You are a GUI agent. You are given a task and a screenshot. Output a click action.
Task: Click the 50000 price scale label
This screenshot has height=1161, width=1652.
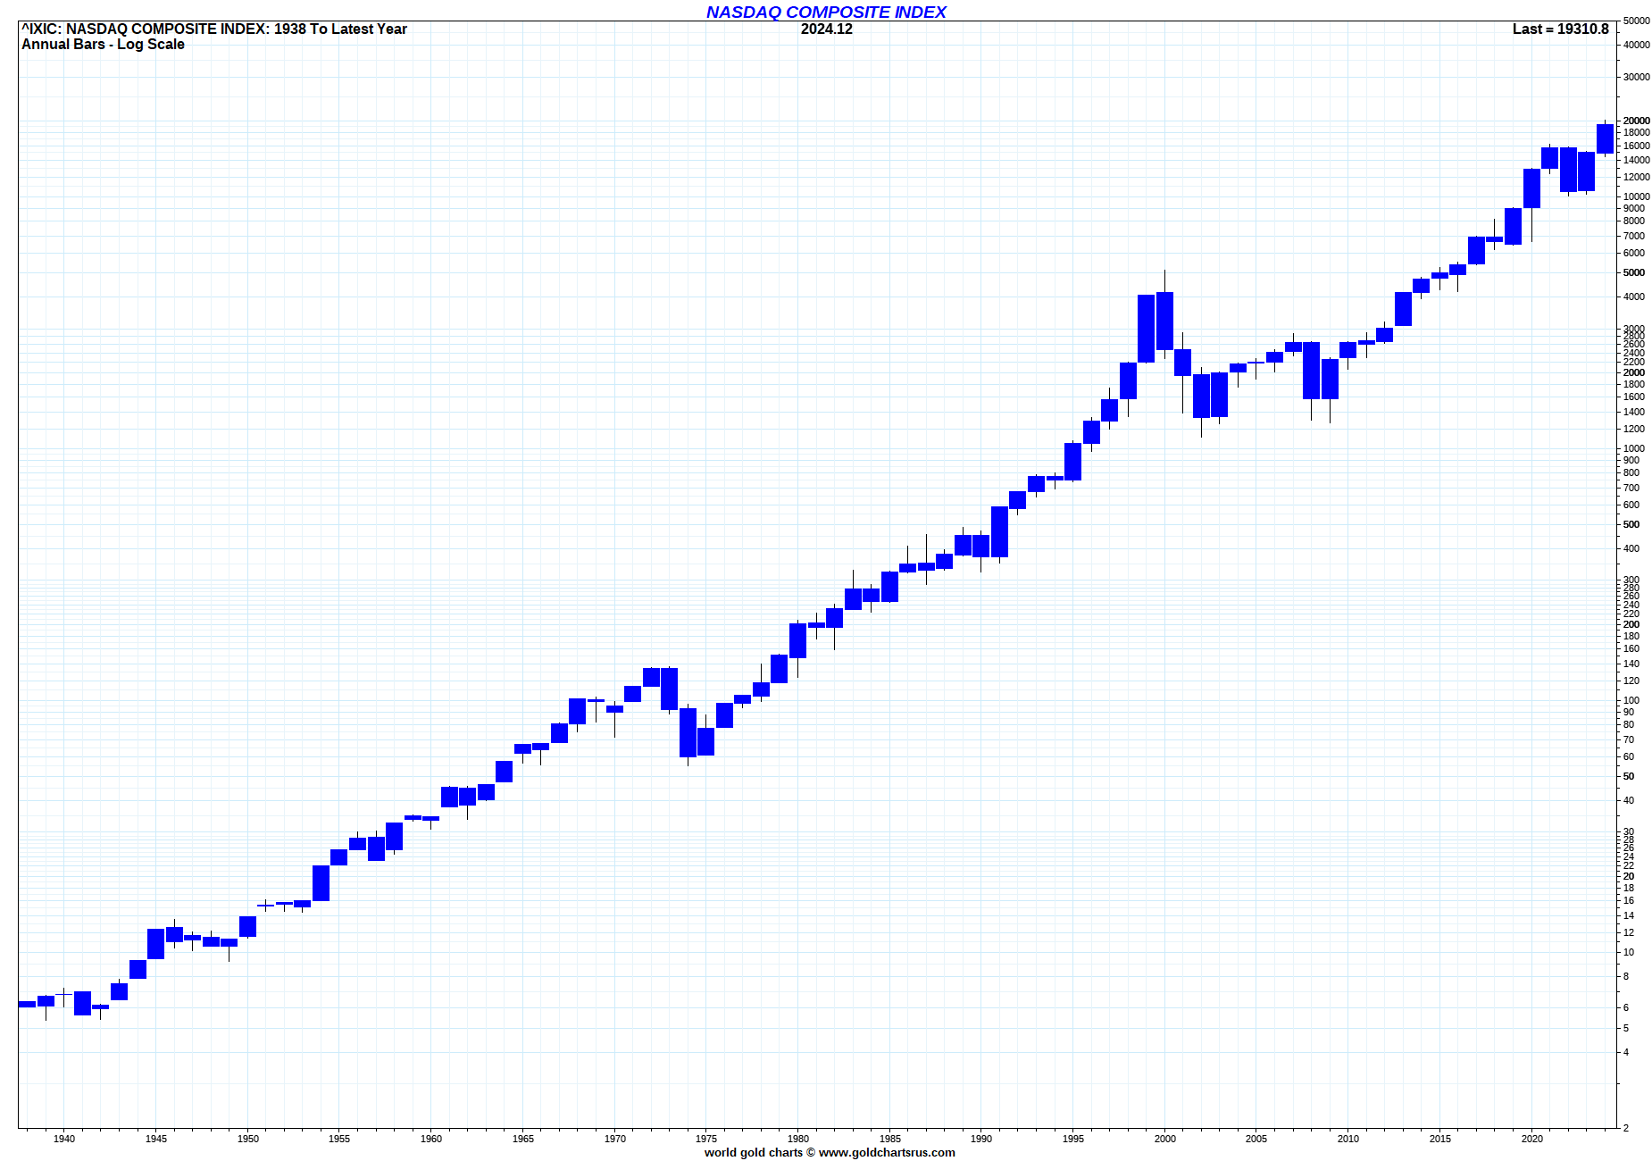1637,21
